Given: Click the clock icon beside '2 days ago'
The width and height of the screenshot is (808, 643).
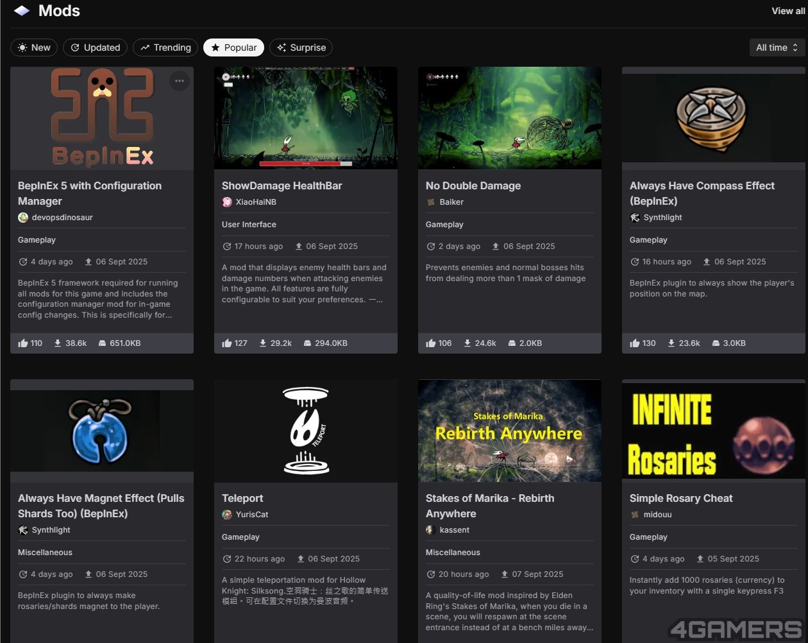Looking at the screenshot, I should tap(430, 246).
